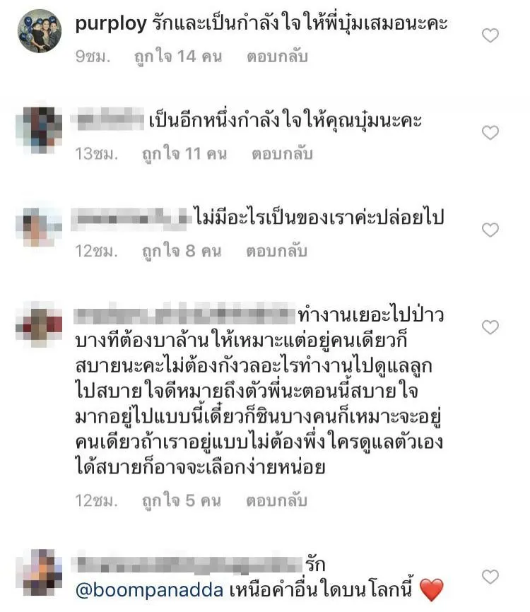Like the comment mentioning @boompanadda

pyautogui.click(x=490, y=577)
